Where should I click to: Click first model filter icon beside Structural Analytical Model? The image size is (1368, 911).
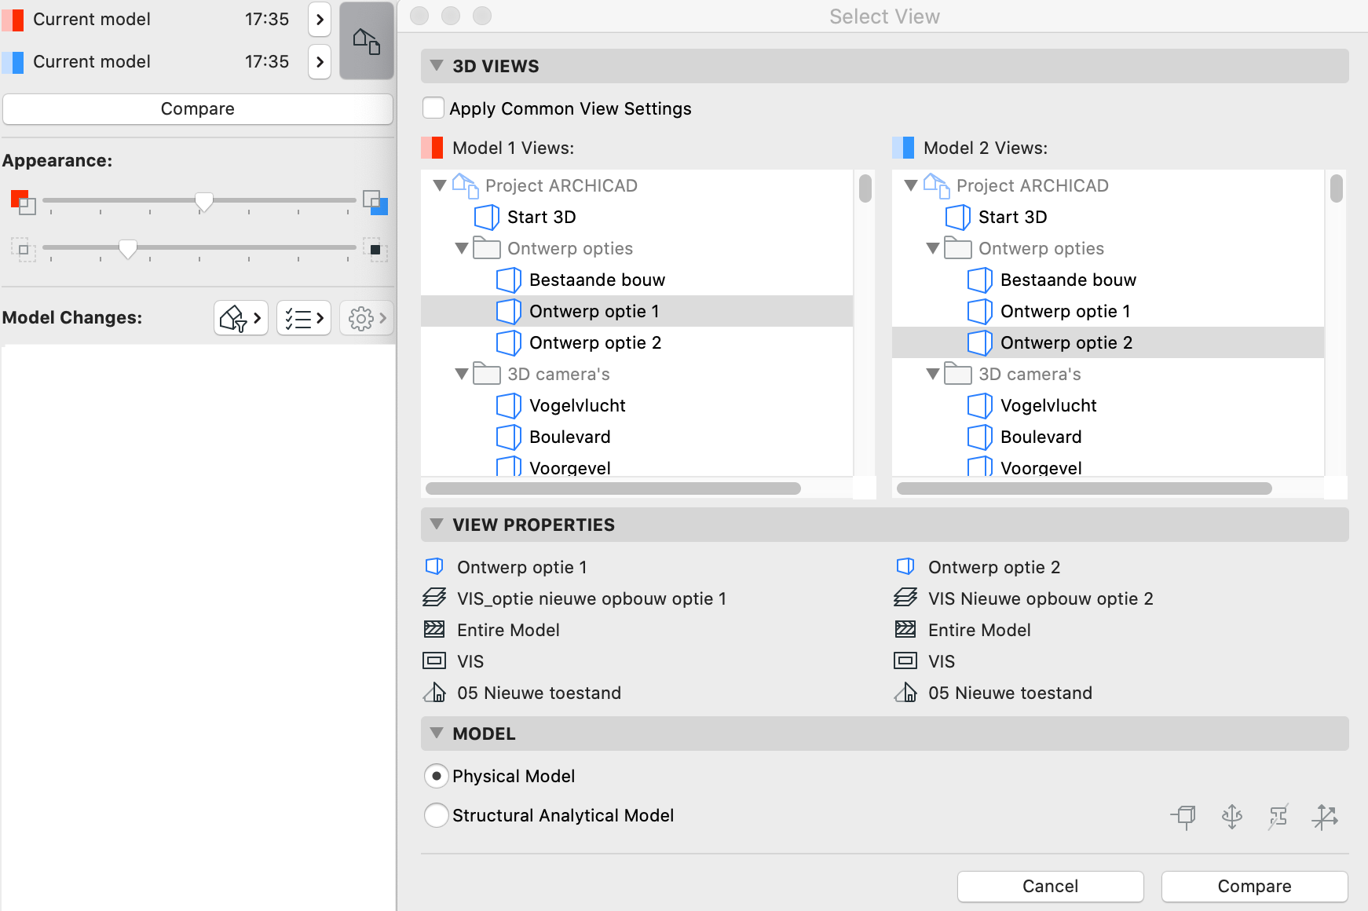tap(1183, 817)
